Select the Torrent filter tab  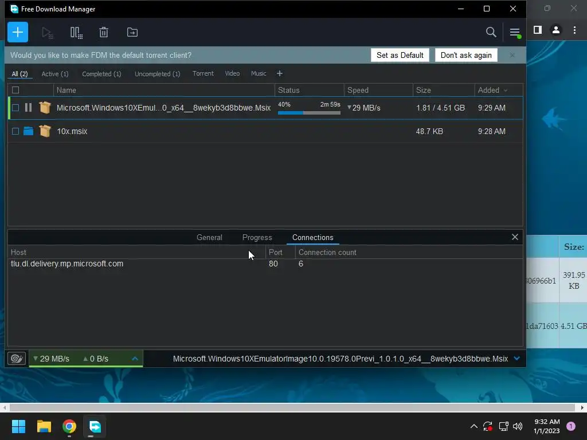[203, 73]
